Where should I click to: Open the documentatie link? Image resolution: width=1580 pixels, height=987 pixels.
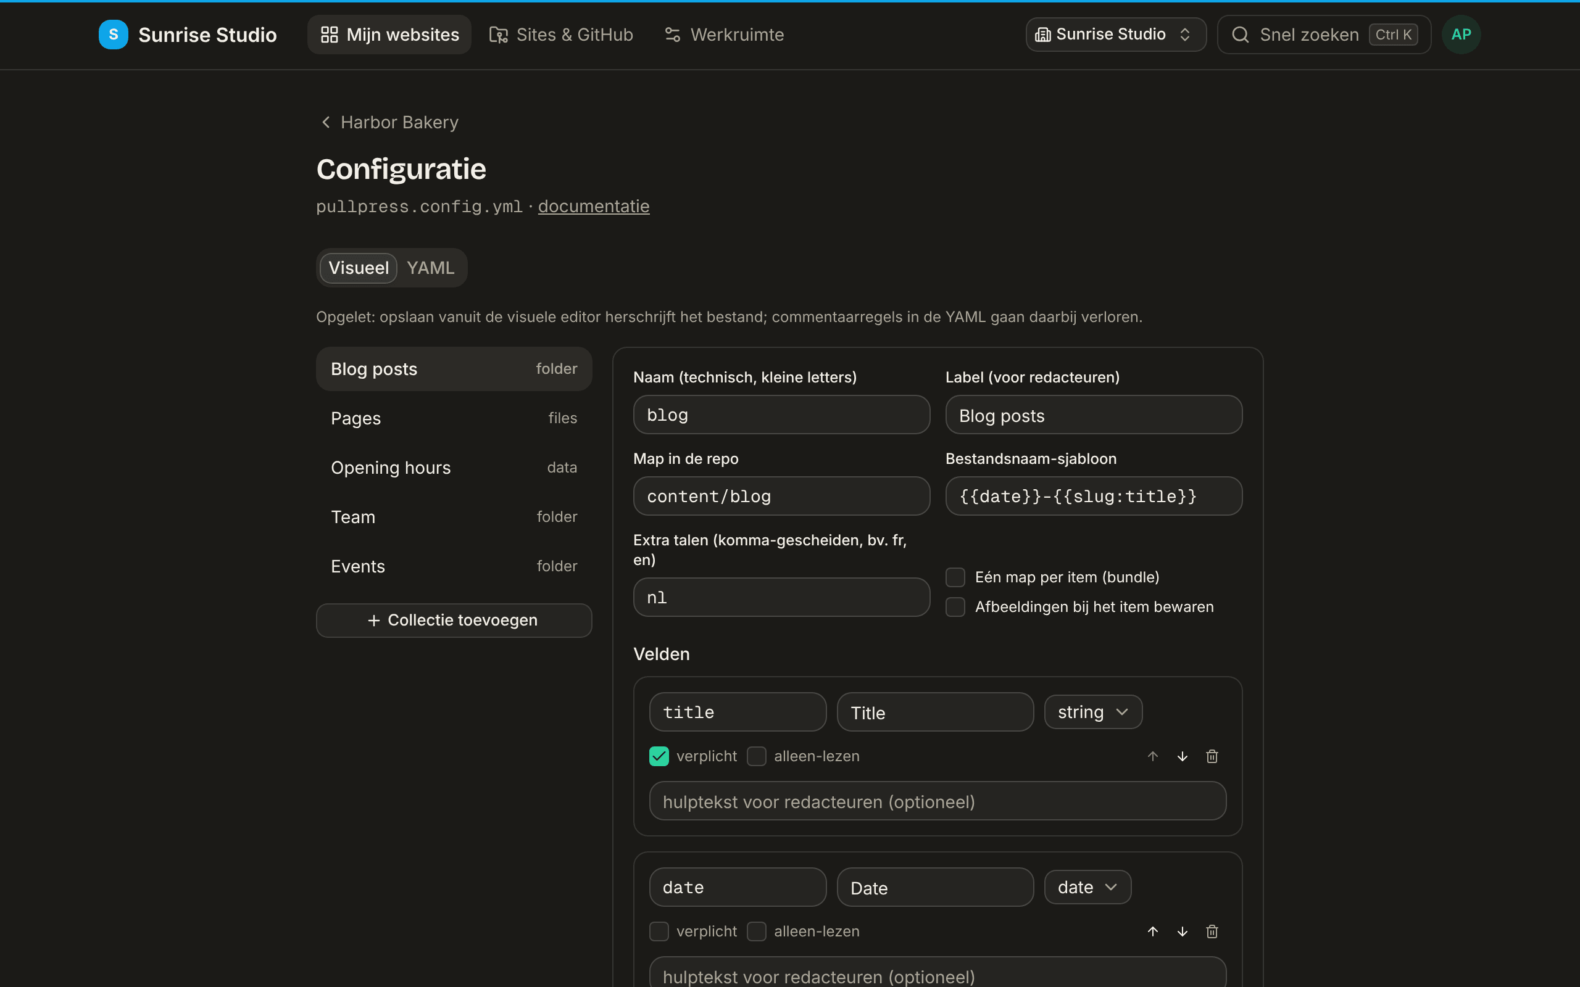point(594,206)
